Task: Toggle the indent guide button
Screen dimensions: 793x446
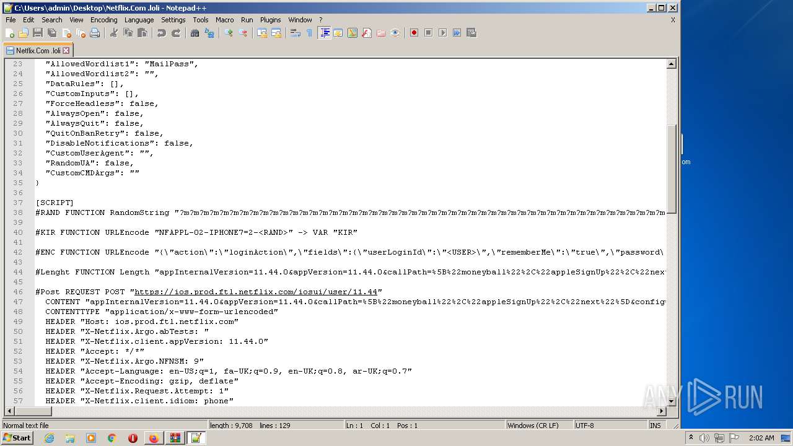Action: click(x=324, y=33)
